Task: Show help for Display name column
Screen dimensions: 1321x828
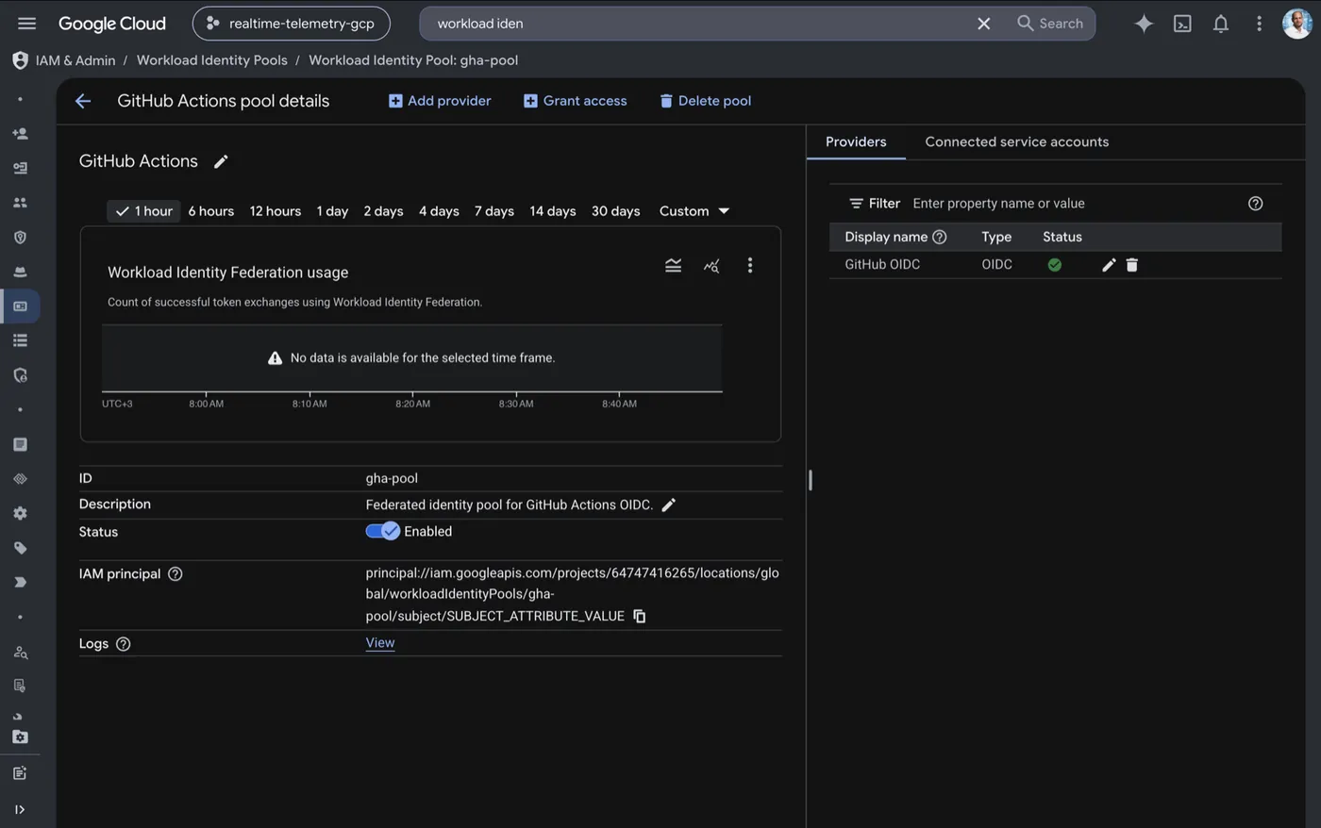Action: point(939,237)
